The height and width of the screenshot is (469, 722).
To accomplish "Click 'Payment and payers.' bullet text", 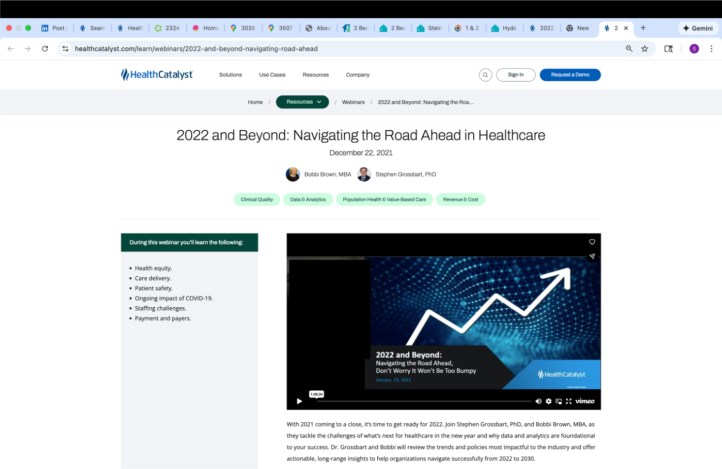I will tap(163, 319).
